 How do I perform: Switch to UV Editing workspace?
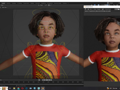(19, 3)
